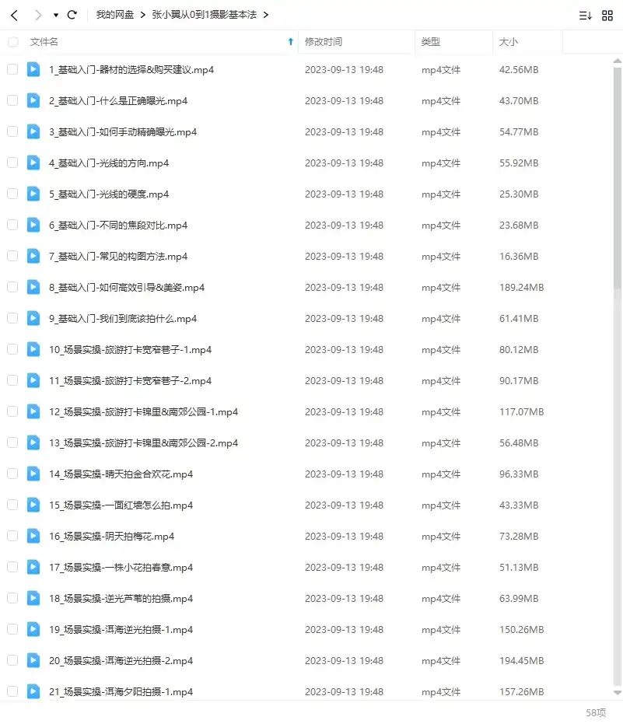Screen dimensions: 623x724
Task: Check the box for 6_基础入门-不同的焦段对比.mp4
Action: (12, 226)
